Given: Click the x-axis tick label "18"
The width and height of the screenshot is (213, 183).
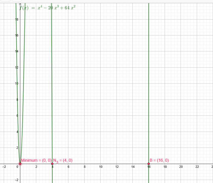Looking at the screenshot, I should click(x=165, y=167).
